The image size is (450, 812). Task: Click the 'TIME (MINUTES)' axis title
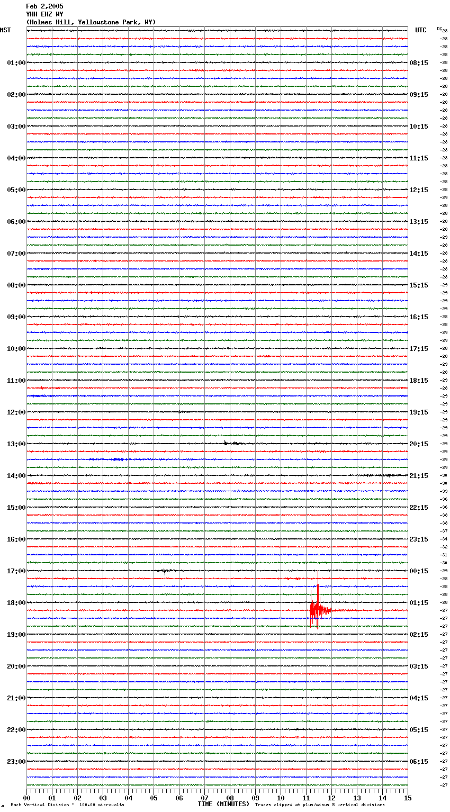point(223,804)
